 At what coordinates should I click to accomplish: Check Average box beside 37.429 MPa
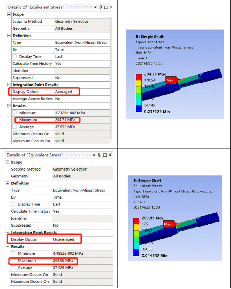click(x=13, y=267)
